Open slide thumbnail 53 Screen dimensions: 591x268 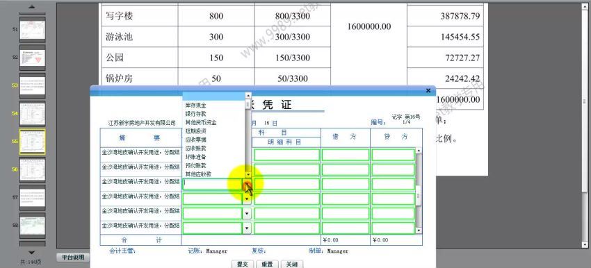(x=33, y=85)
